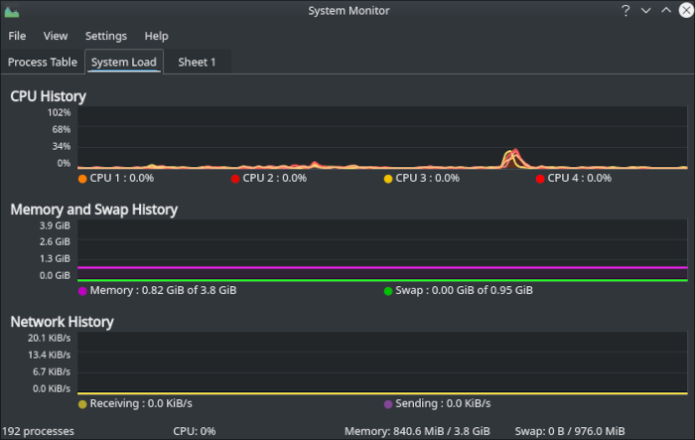Click the Network History heading

[x=62, y=322]
